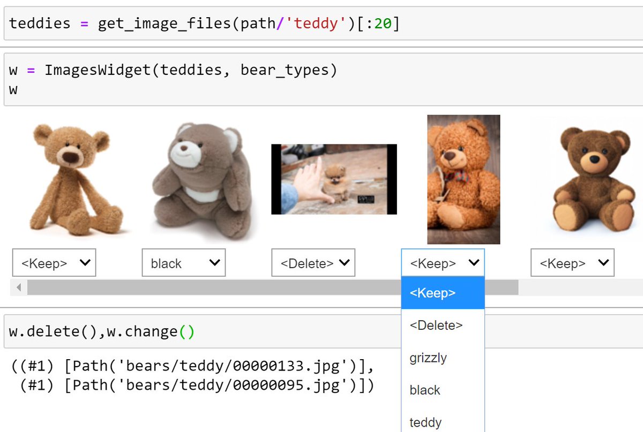Open the first <Keep> dropdown

pos(54,262)
